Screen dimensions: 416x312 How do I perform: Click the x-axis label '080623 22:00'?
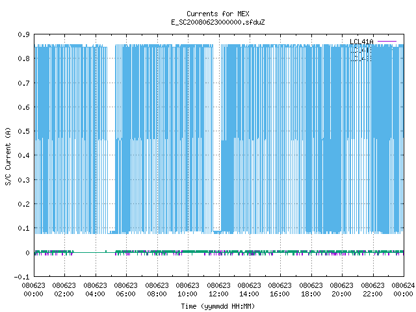tap(372, 290)
